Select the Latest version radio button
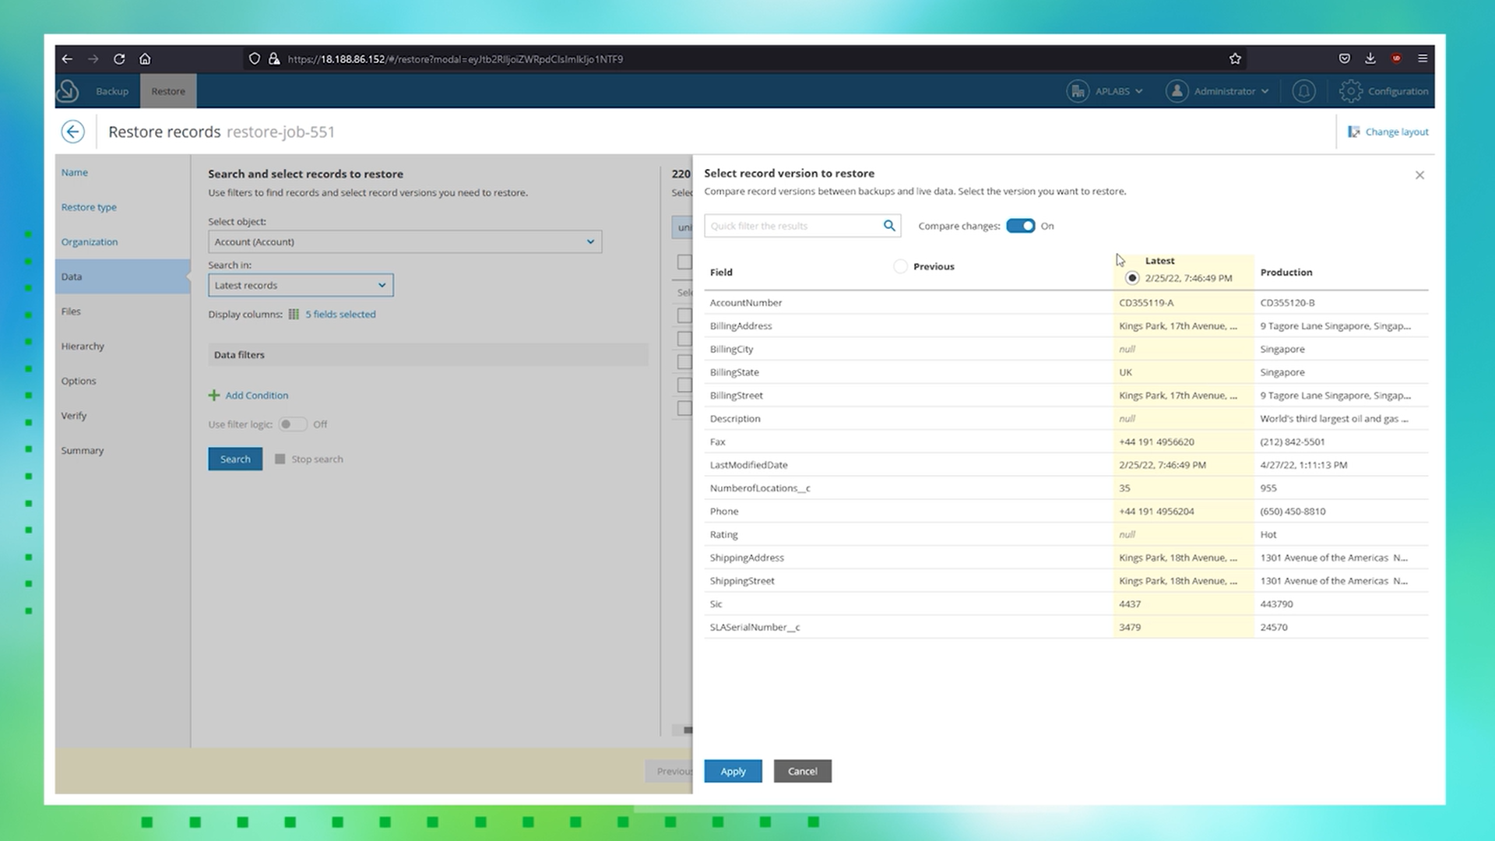 click(x=1132, y=278)
